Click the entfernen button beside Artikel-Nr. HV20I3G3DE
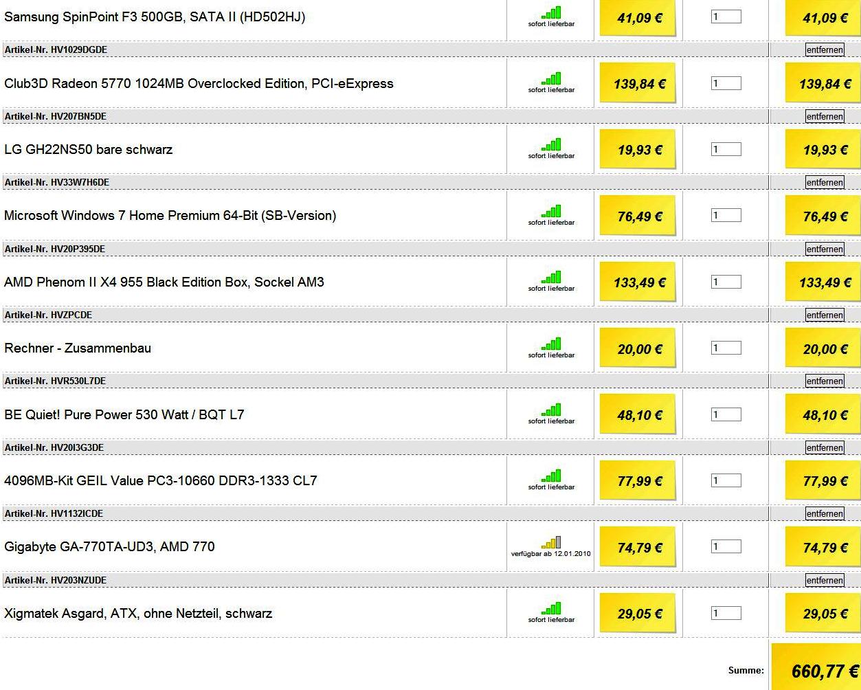 pos(825,447)
